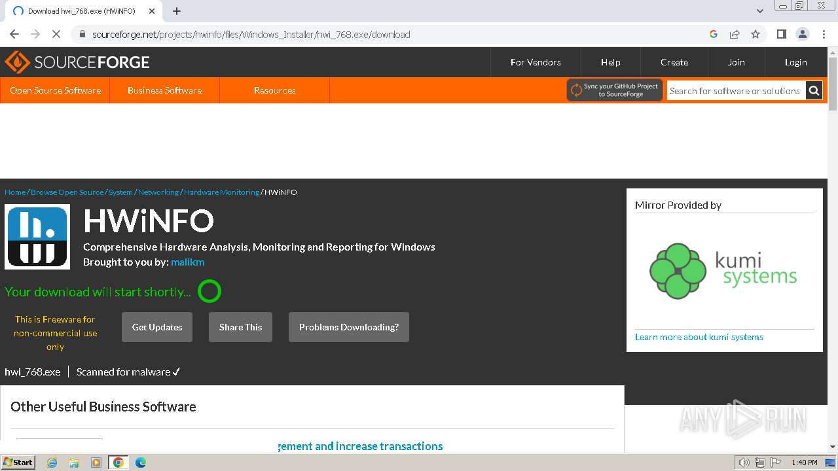Click the Freeware for non-commercial use notice
Viewport: 838px width, 471px height.
pos(55,333)
